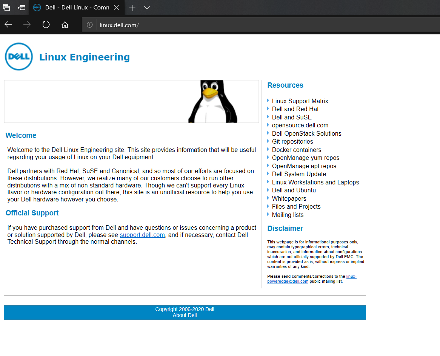
Task: Go to the Home page icon
Action: 65,25
